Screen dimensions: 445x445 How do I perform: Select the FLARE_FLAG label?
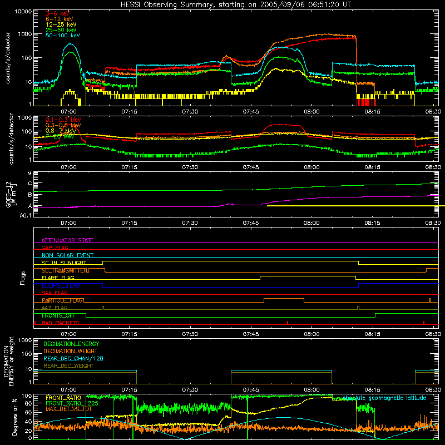click(x=58, y=278)
